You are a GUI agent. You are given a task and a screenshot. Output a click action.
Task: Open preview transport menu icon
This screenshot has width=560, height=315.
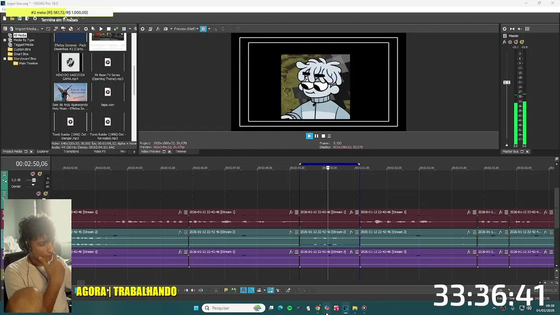(x=329, y=136)
